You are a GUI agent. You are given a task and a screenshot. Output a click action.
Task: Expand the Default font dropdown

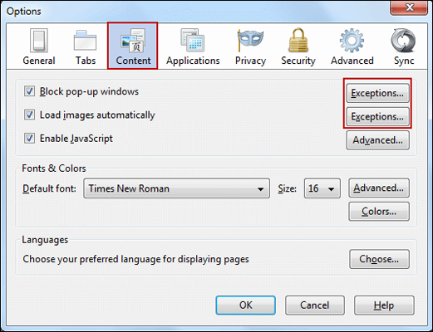177,188
